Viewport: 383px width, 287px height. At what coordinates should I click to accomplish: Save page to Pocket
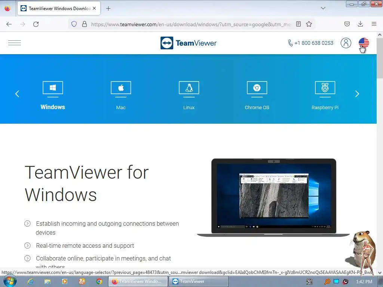[x=347, y=24]
